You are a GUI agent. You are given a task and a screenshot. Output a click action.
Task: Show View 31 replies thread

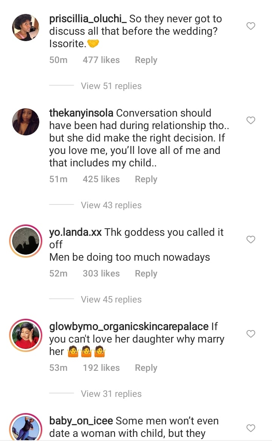coord(111,394)
